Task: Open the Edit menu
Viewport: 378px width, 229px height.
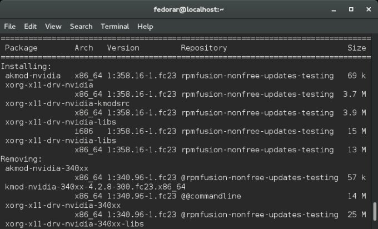Action: click(30, 26)
